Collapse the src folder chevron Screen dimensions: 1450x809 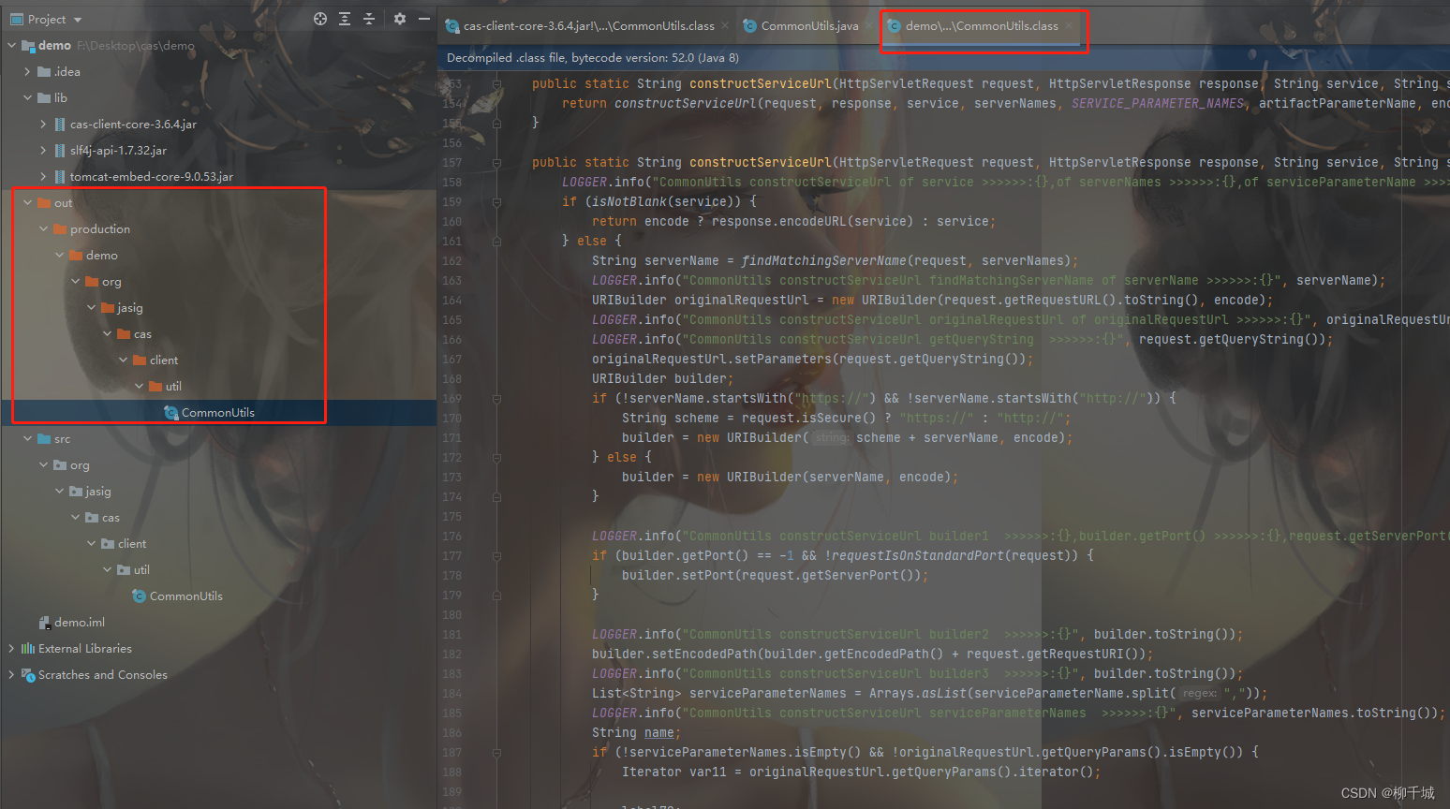pos(26,438)
